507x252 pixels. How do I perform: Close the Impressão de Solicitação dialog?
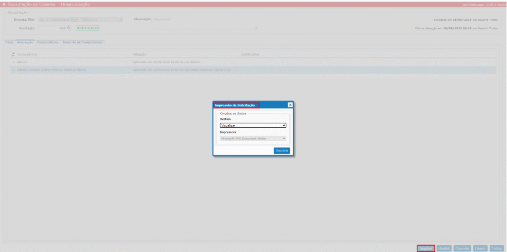(x=290, y=105)
